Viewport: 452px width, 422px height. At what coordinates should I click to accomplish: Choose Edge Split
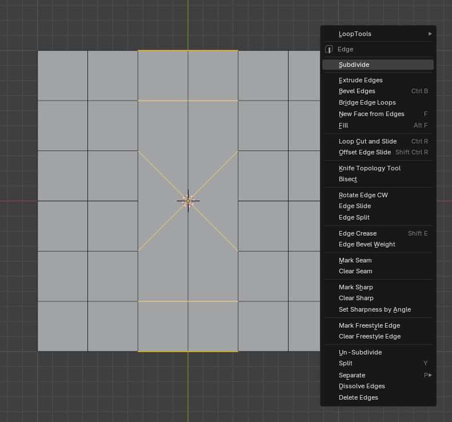[x=378, y=217]
